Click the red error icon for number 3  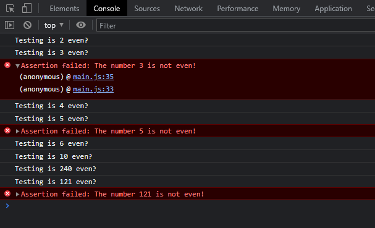[x=7, y=65]
